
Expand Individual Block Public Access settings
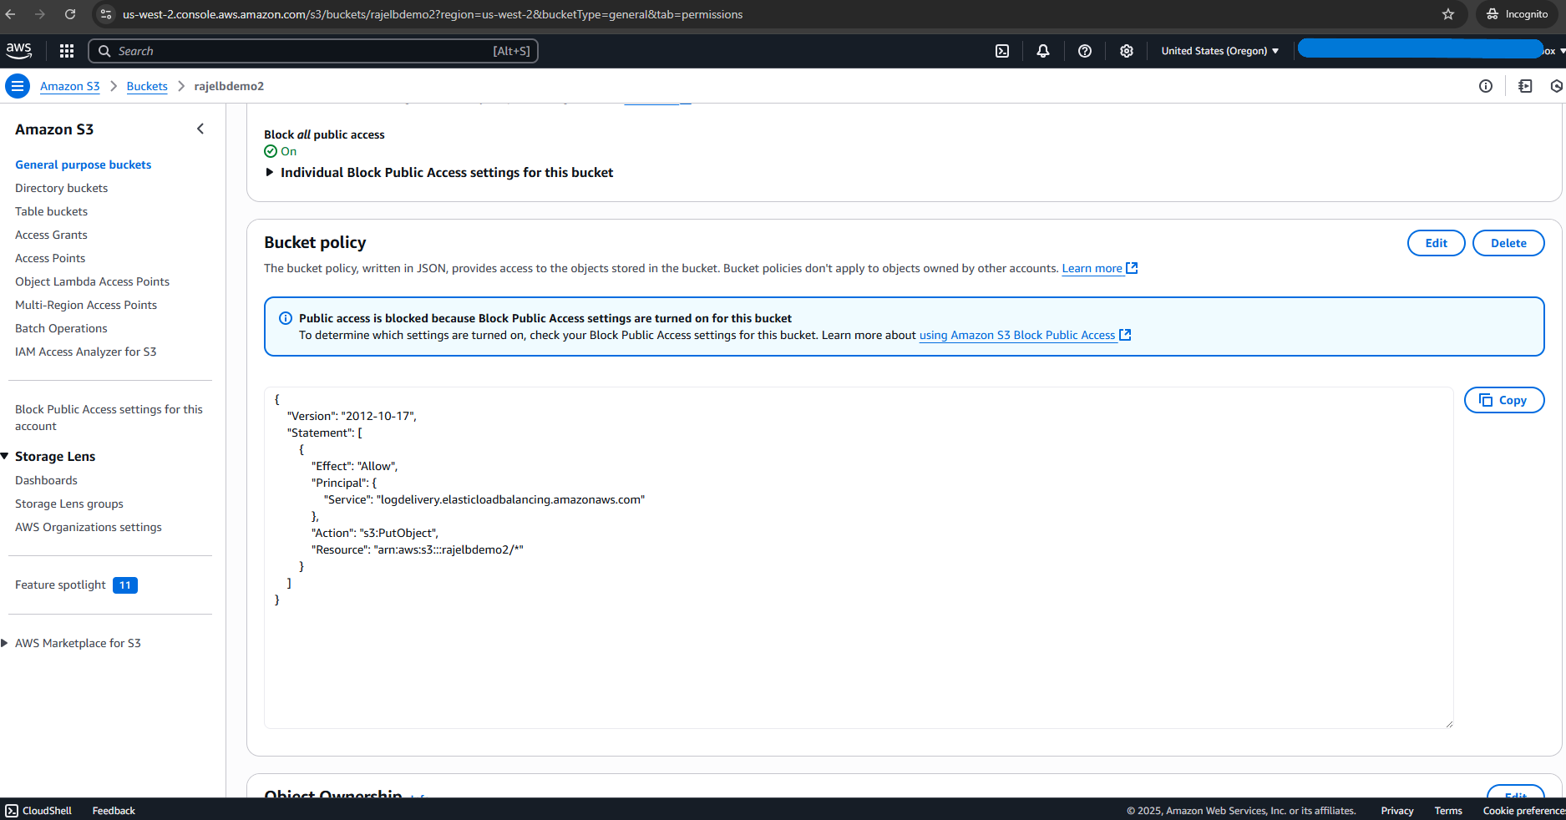[270, 172]
